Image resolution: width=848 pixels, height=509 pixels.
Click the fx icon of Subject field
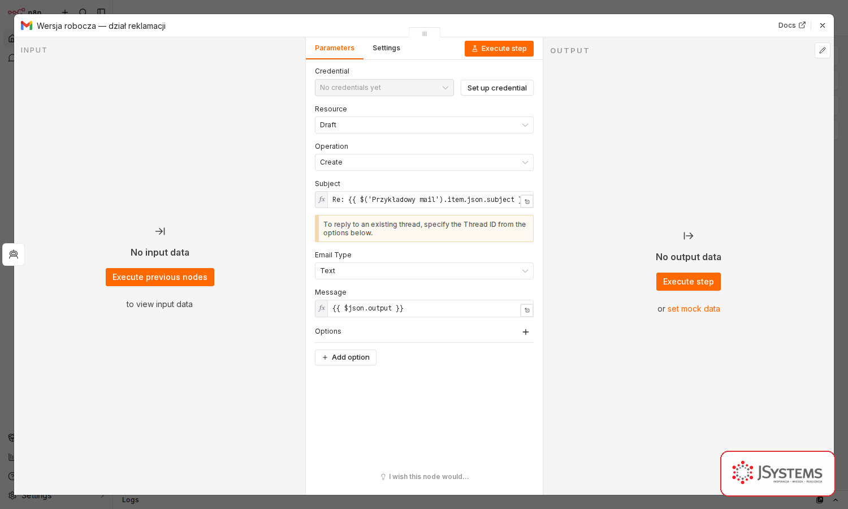point(322,200)
